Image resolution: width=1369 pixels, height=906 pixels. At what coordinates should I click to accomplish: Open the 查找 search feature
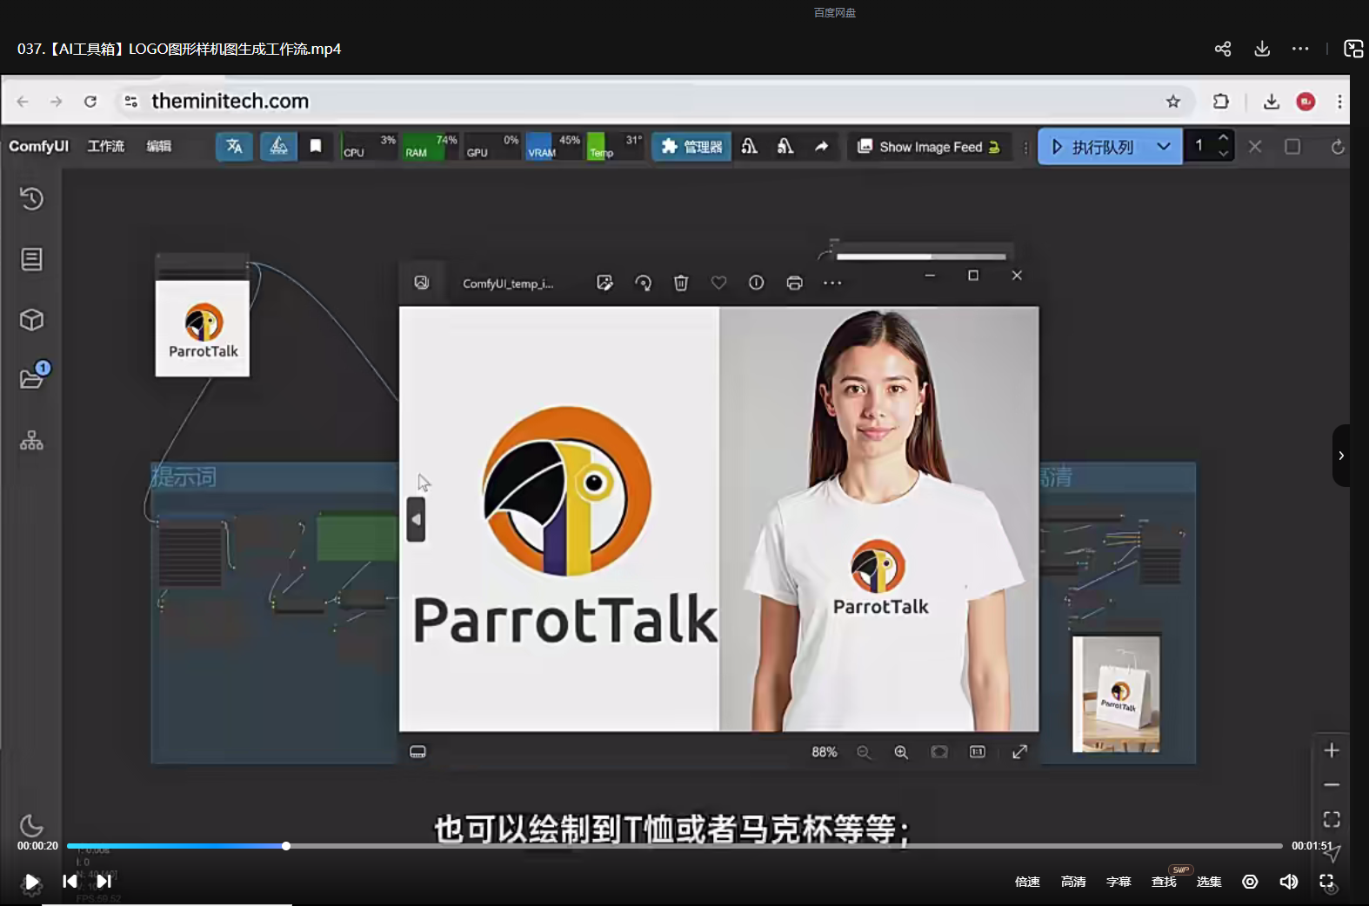click(x=1164, y=882)
